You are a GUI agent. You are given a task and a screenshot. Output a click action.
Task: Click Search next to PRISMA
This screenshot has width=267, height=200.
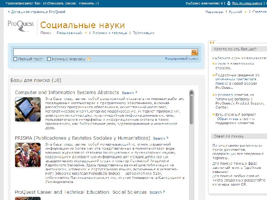point(161,138)
